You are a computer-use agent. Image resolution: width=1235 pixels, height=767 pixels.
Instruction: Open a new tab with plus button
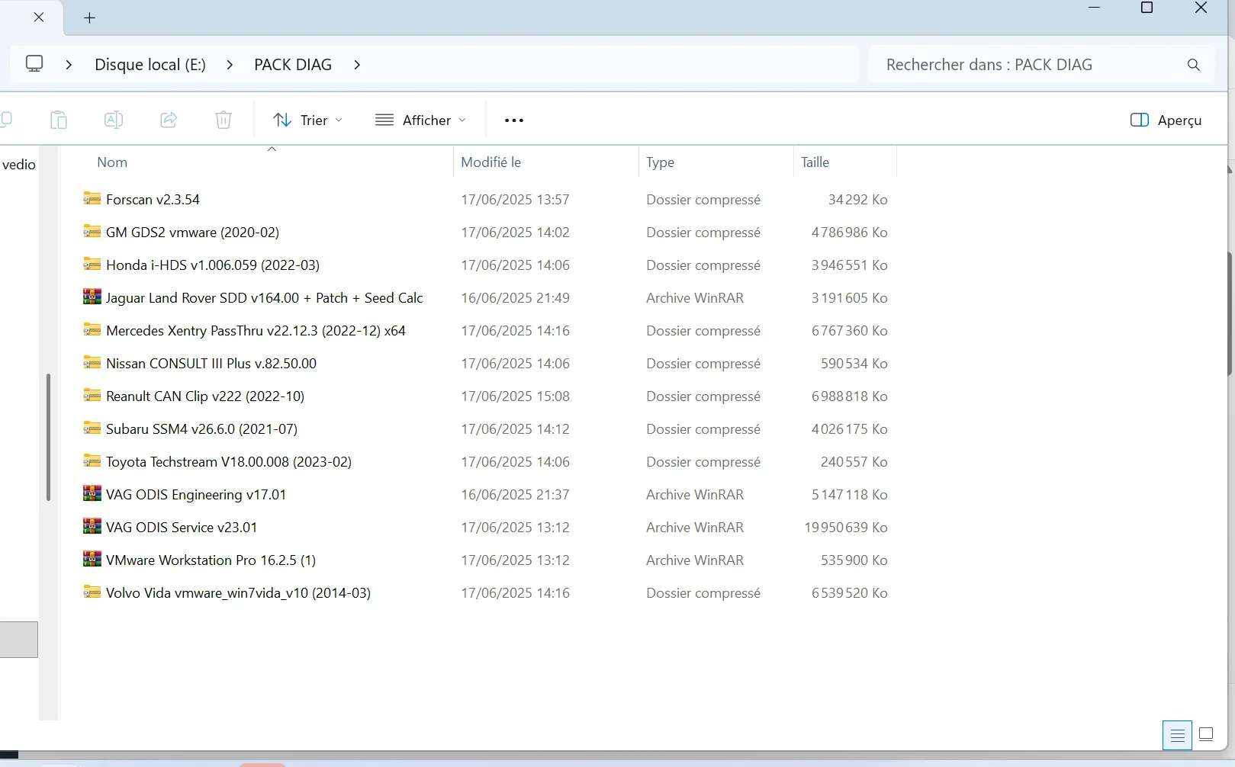pos(89,18)
